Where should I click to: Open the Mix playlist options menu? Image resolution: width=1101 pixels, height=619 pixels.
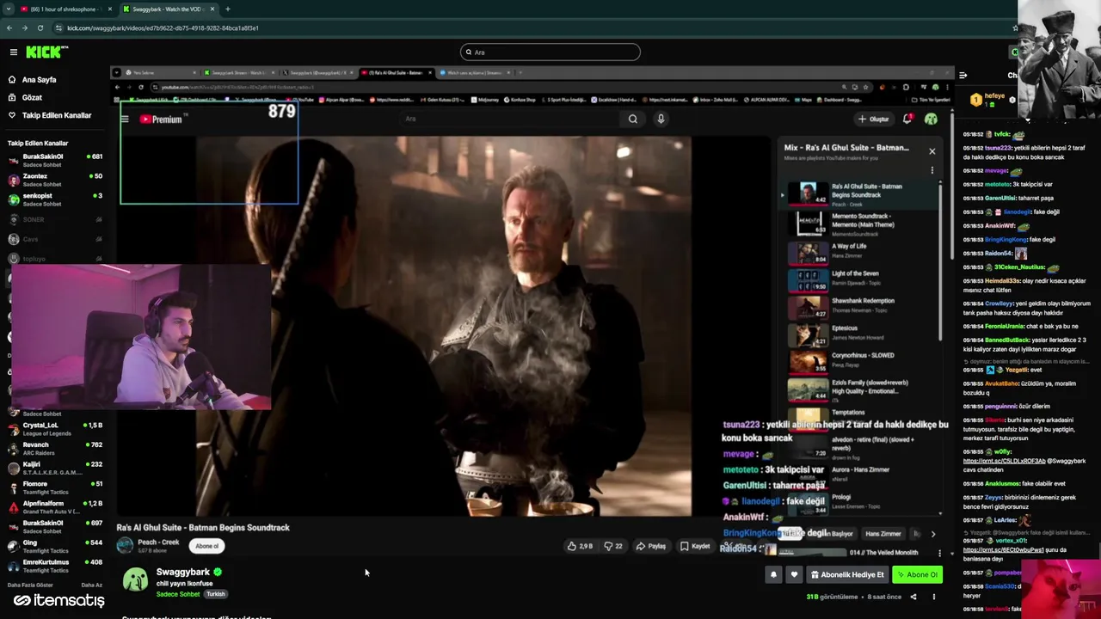932,170
